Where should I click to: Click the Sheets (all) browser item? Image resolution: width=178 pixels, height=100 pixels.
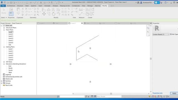click(9, 79)
